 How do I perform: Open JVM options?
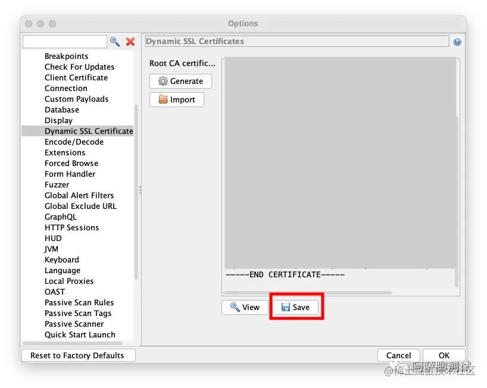tap(51, 249)
